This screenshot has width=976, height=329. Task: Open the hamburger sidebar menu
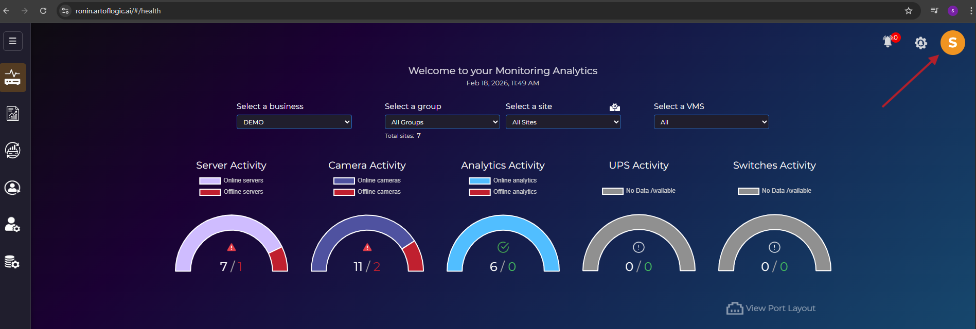tap(13, 41)
